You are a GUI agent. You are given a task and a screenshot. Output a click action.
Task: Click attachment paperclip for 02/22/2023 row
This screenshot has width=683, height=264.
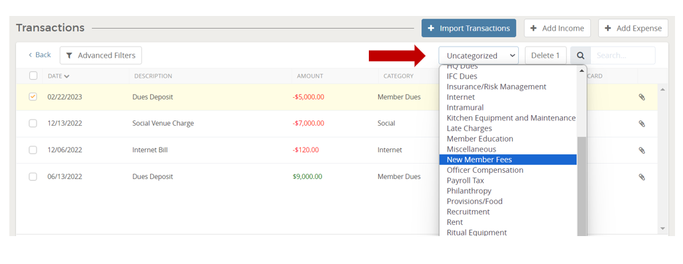click(642, 97)
